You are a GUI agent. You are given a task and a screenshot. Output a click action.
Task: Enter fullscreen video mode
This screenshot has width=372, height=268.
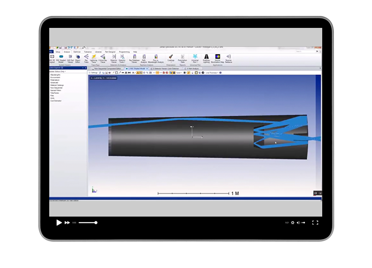tap(315, 223)
